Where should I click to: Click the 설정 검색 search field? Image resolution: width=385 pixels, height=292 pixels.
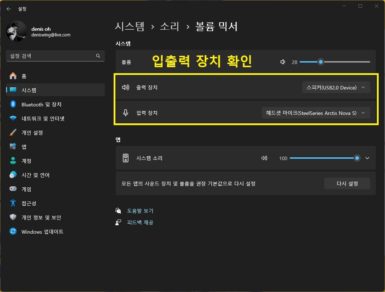pyautogui.click(x=55, y=56)
